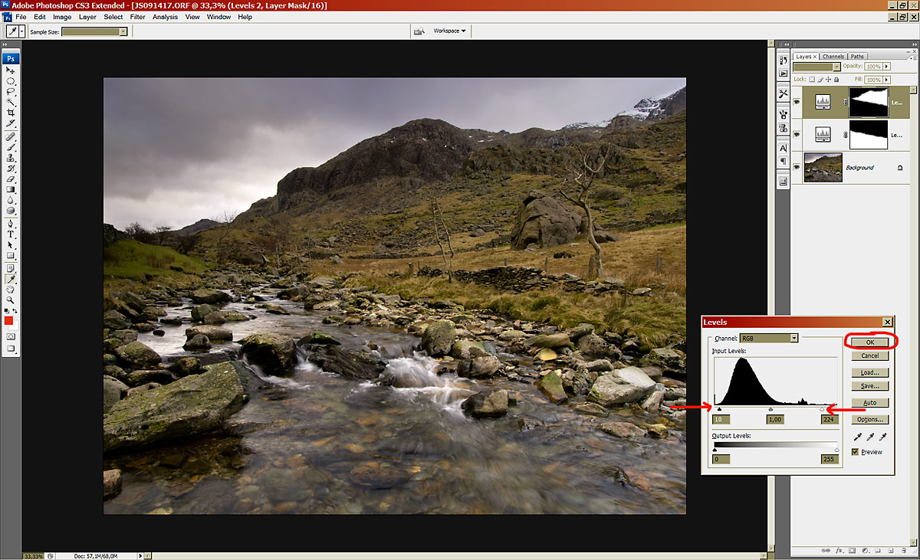This screenshot has width=920, height=560.
Task: Open the Filter menu
Action: click(x=137, y=17)
